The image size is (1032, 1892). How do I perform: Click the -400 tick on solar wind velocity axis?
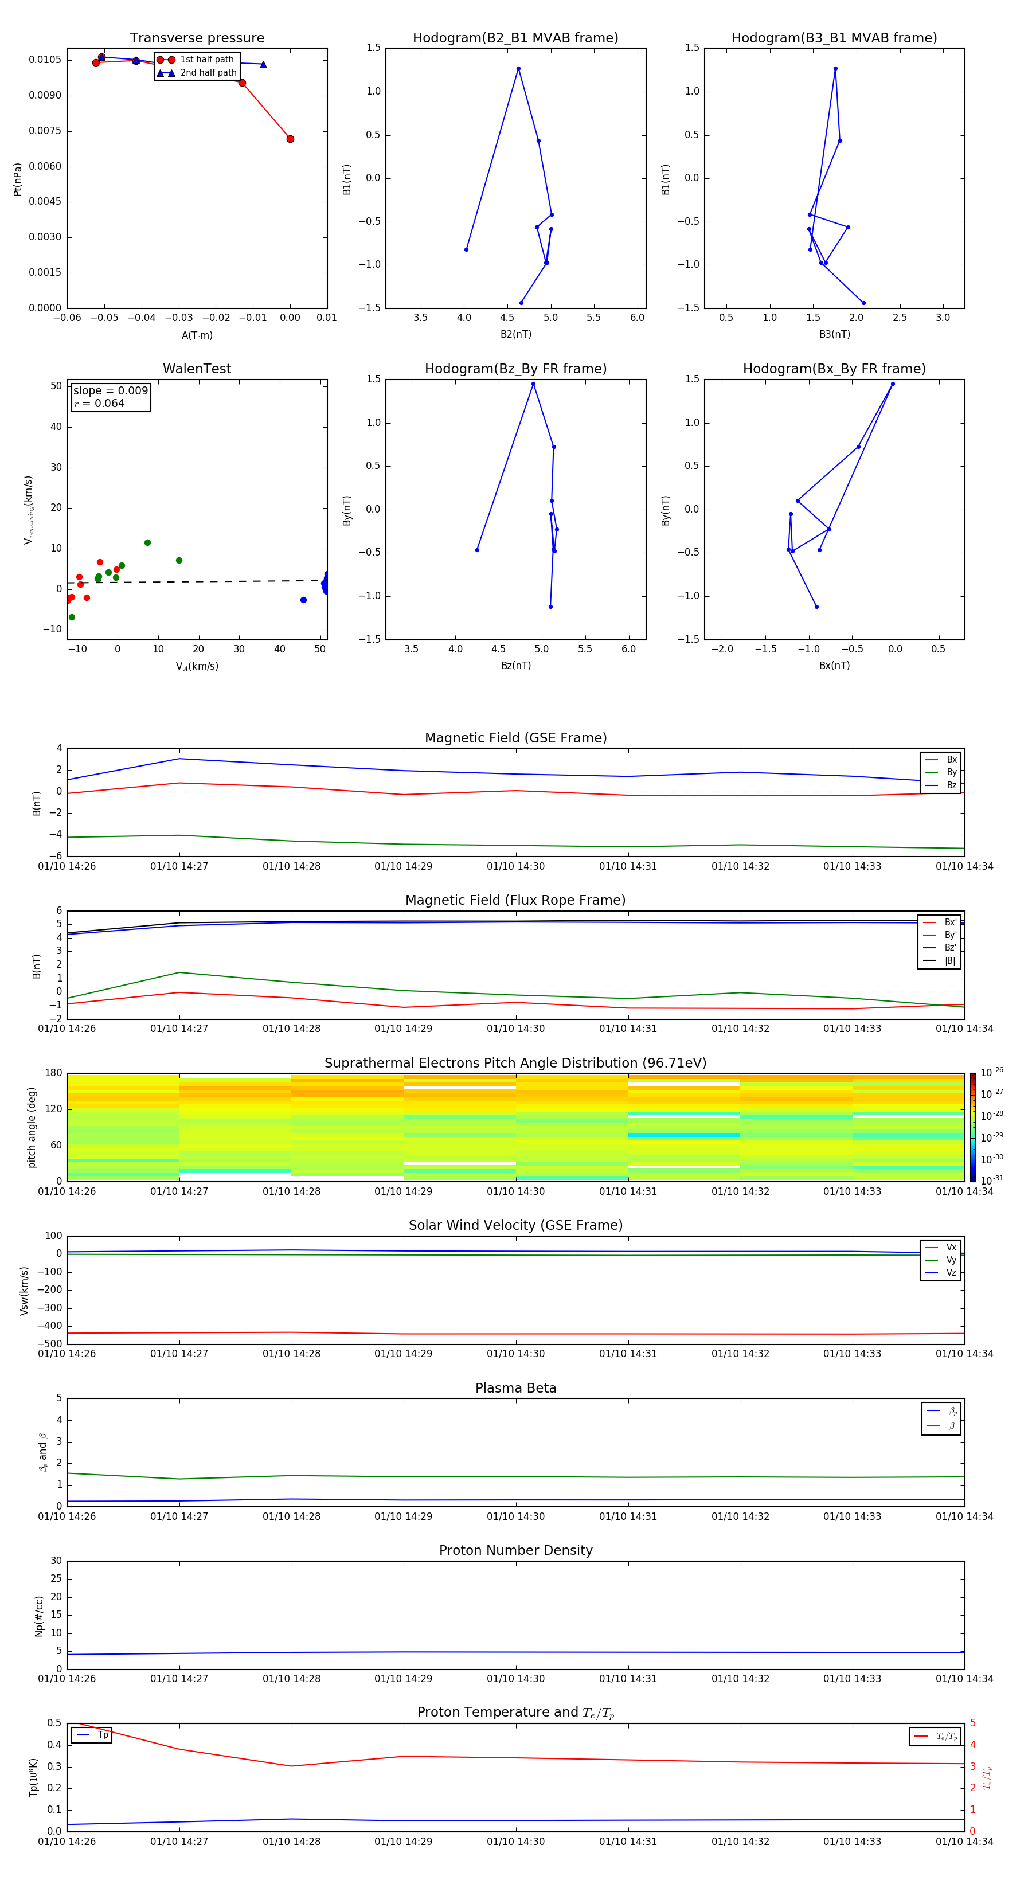click(x=49, y=1326)
